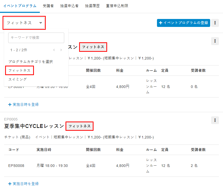This screenshot has height=191, width=223.
Task: Choose the プログラムカテゴリを選択 option
Action: click(x=30, y=62)
